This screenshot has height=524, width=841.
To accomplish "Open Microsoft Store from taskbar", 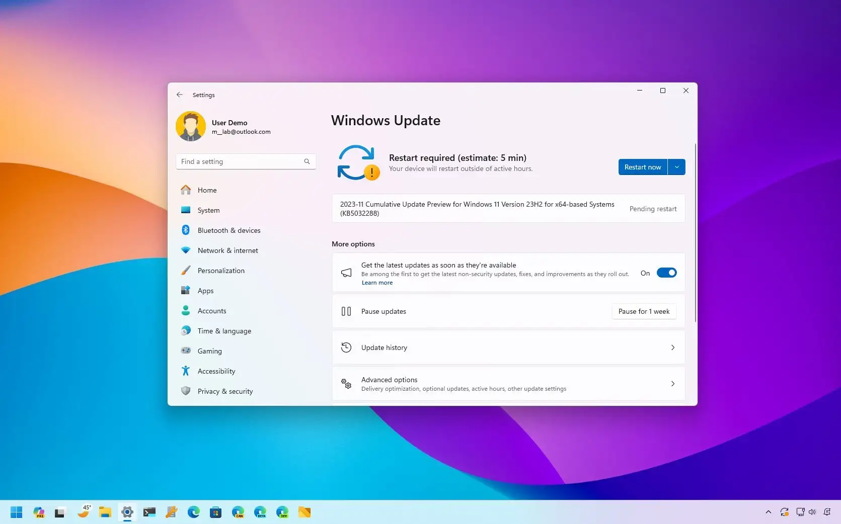I will (216, 512).
